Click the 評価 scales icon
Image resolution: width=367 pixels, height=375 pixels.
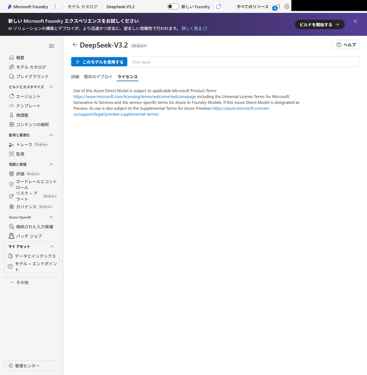(12, 174)
